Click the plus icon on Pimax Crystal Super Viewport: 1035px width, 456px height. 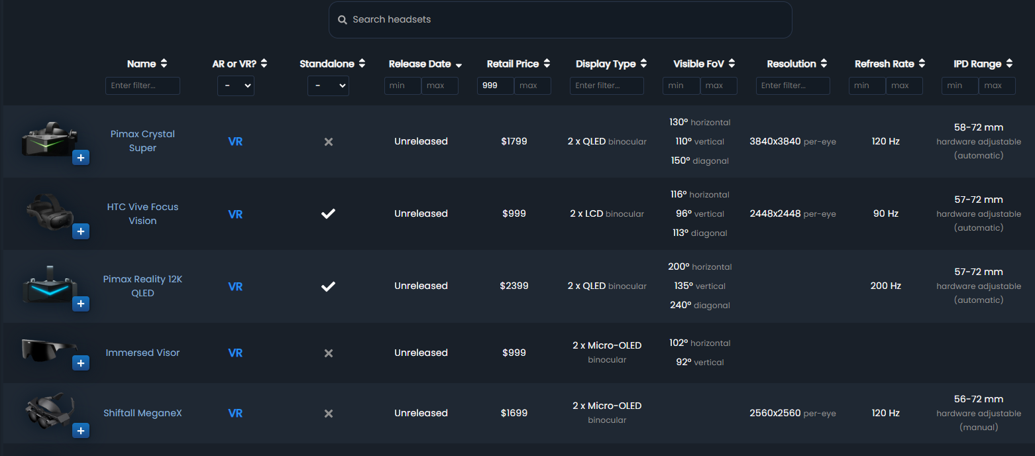[x=81, y=158]
